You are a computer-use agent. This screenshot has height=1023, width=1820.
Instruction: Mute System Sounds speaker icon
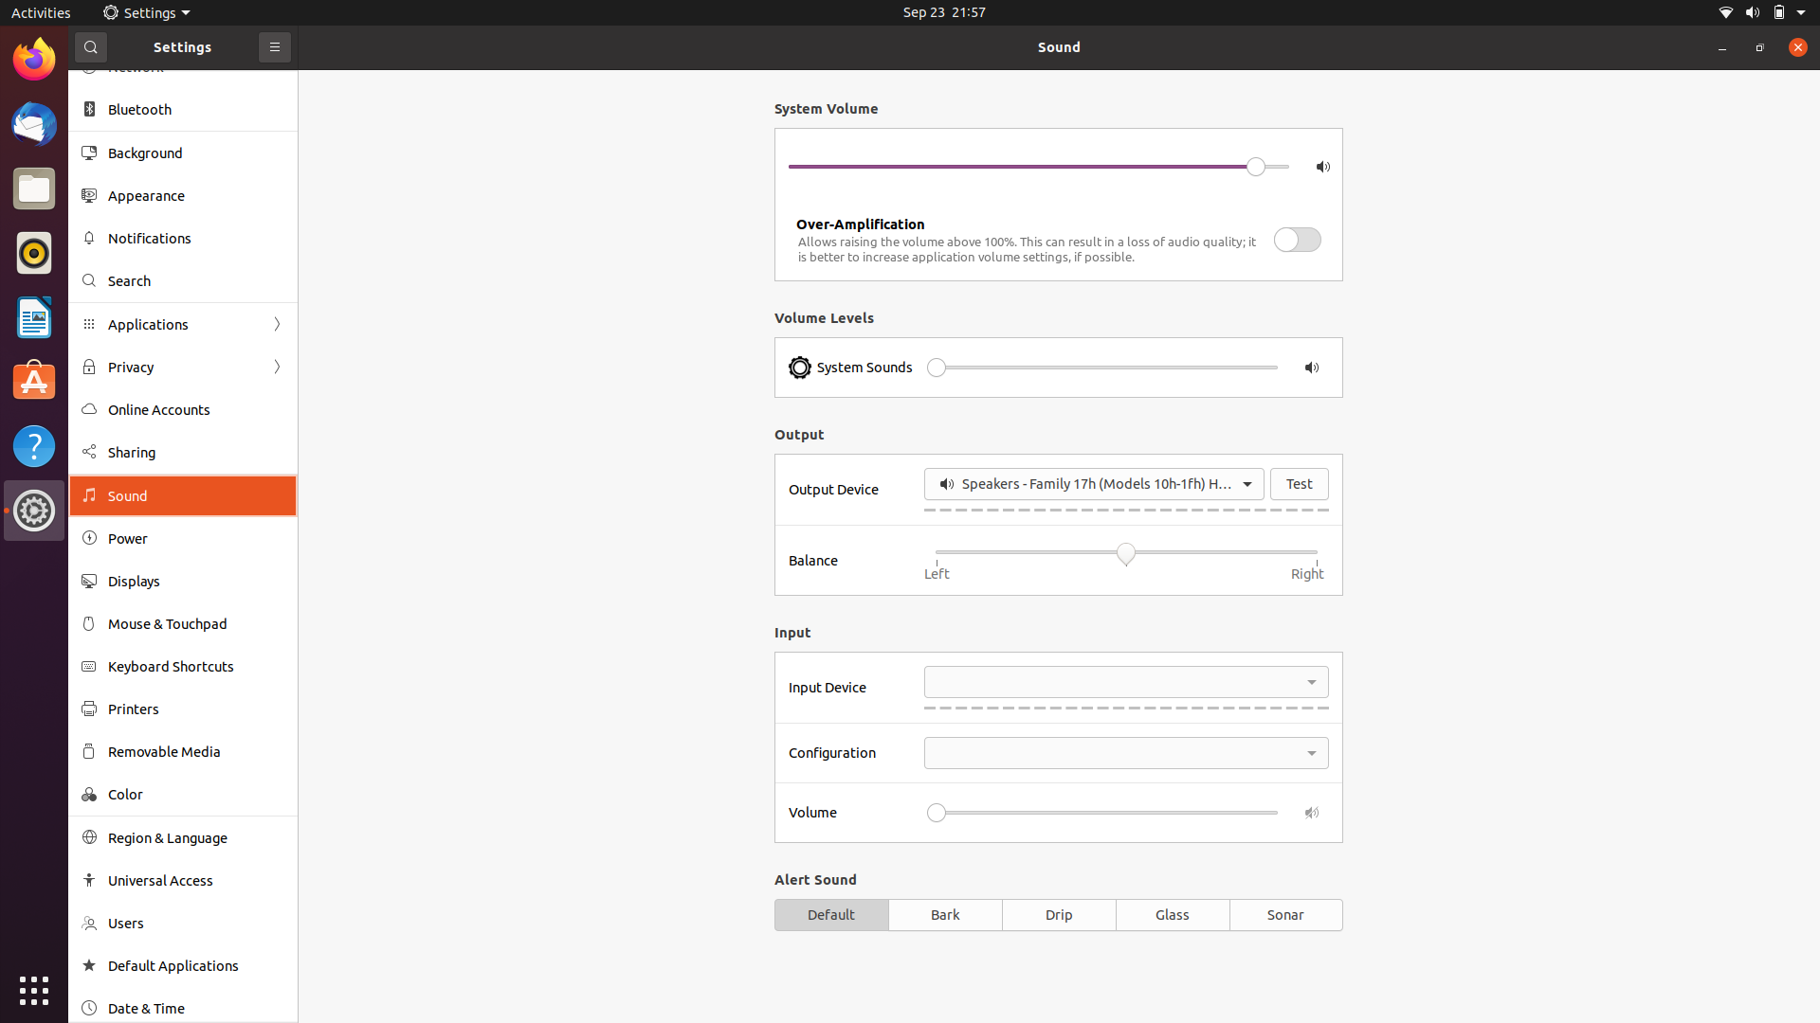(1312, 368)
